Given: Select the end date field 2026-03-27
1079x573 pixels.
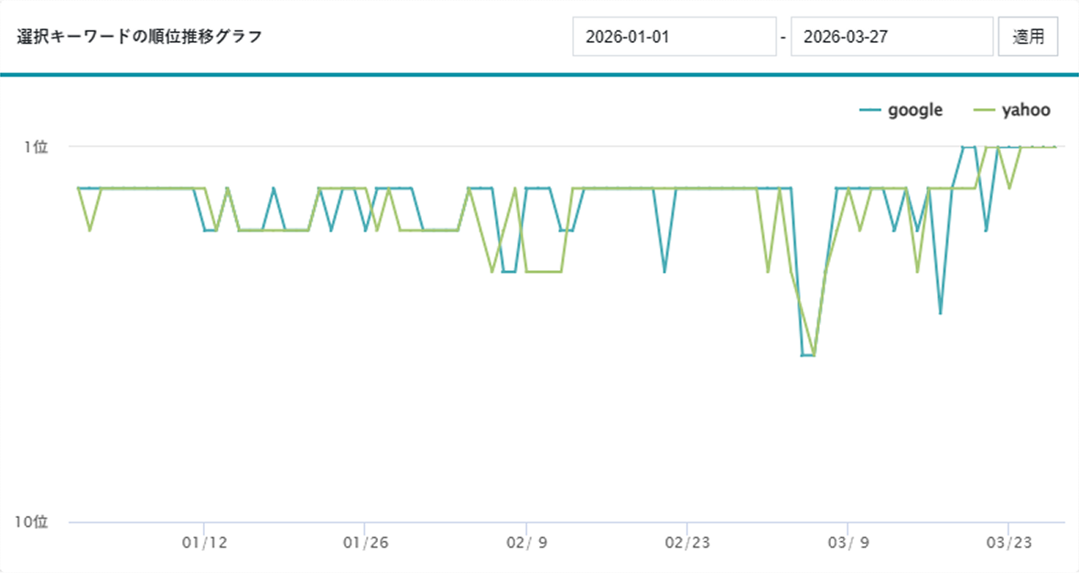Looking at the screenshot, I should (x=891, y=37).
